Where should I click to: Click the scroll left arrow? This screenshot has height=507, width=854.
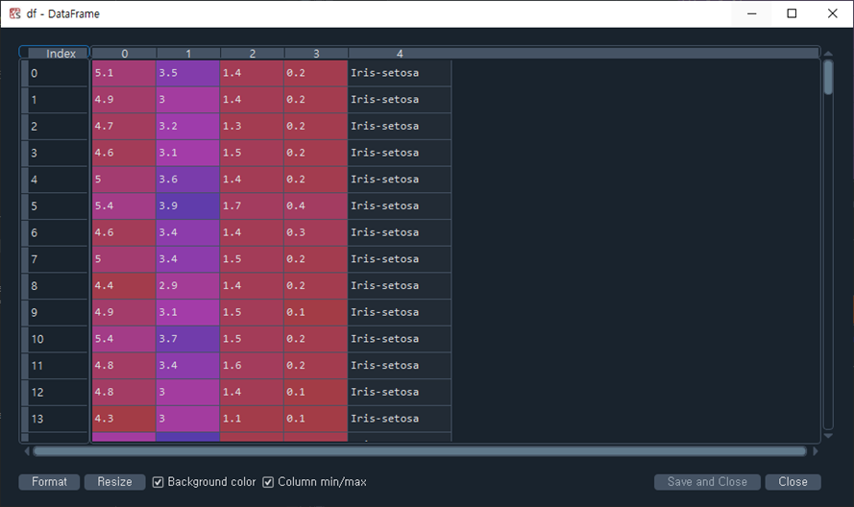point(27,451)
